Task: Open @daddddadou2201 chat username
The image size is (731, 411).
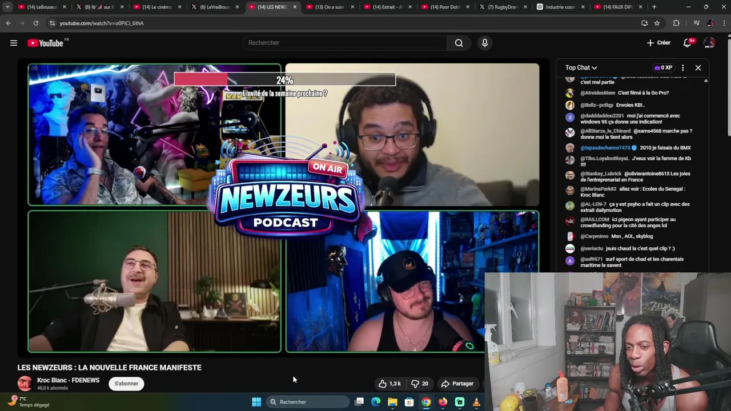Action: pos(603,116)
